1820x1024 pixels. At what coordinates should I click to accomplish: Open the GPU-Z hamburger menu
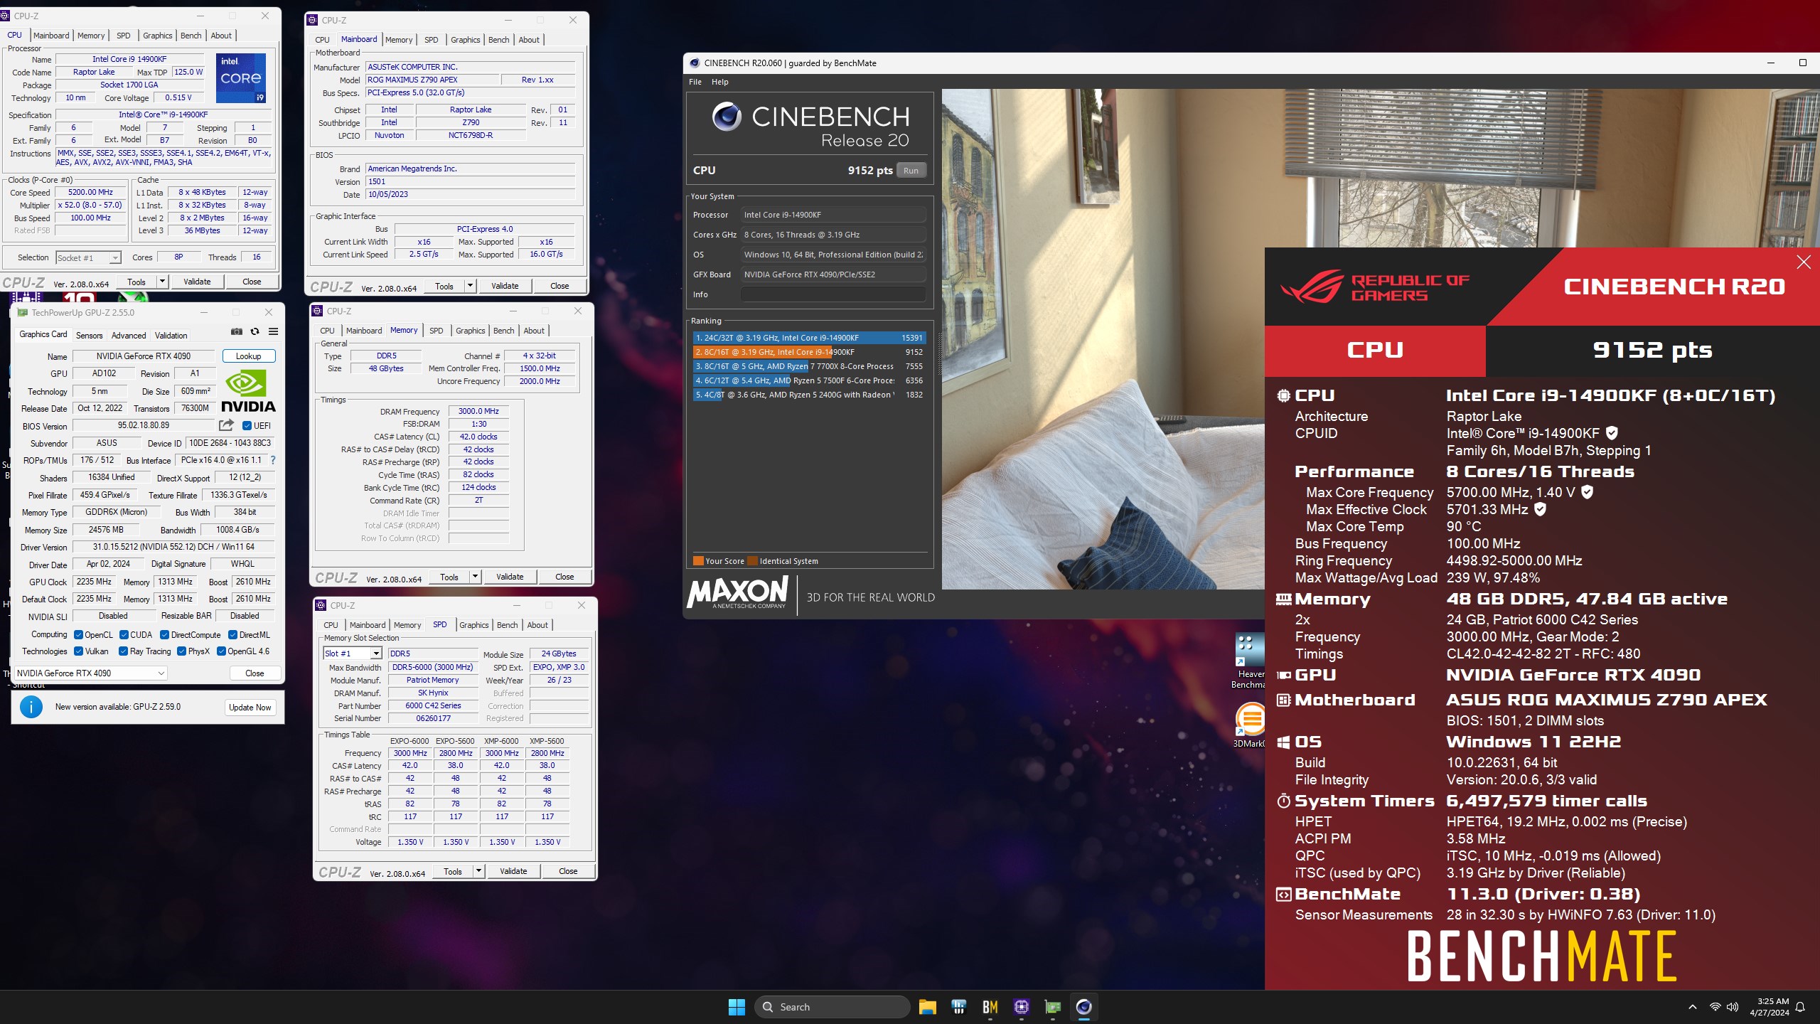273,331
